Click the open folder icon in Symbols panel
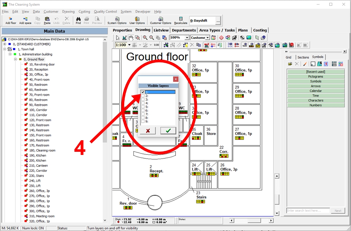 pyautogui.click(x=290, y=64)
